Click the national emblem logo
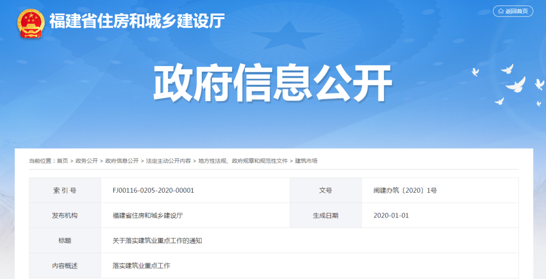The image size is (546, 279). click(x=31, y=24)
